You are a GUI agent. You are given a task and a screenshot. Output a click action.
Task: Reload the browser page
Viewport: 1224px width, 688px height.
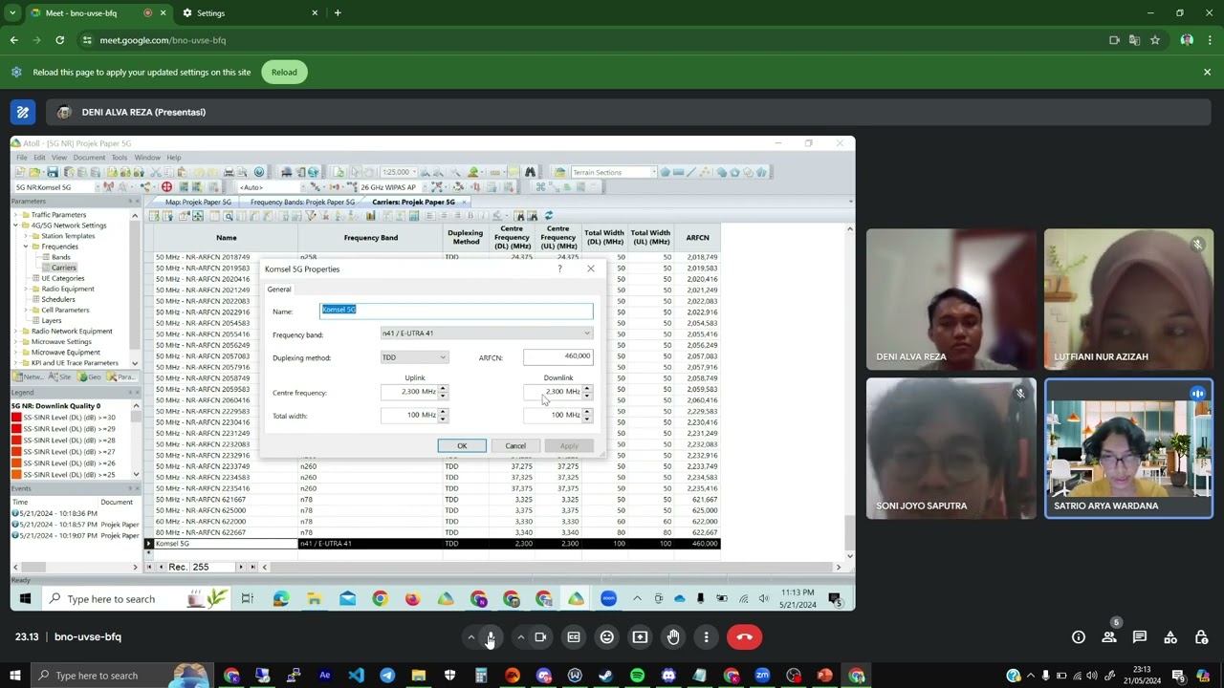tap(59, 40)
